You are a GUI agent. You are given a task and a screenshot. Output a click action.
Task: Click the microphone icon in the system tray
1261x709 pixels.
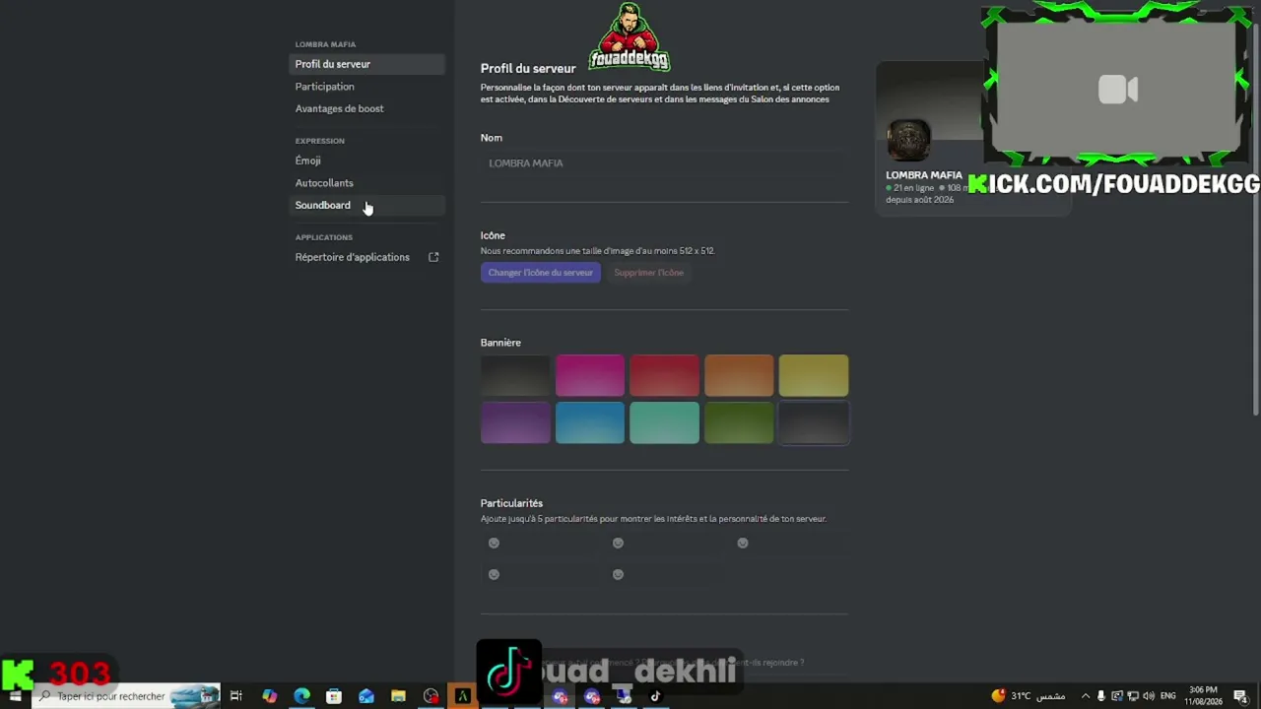coord(1101,696)
